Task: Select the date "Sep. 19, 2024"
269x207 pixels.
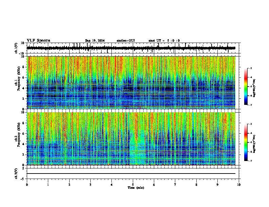Action: coord(95,41)
